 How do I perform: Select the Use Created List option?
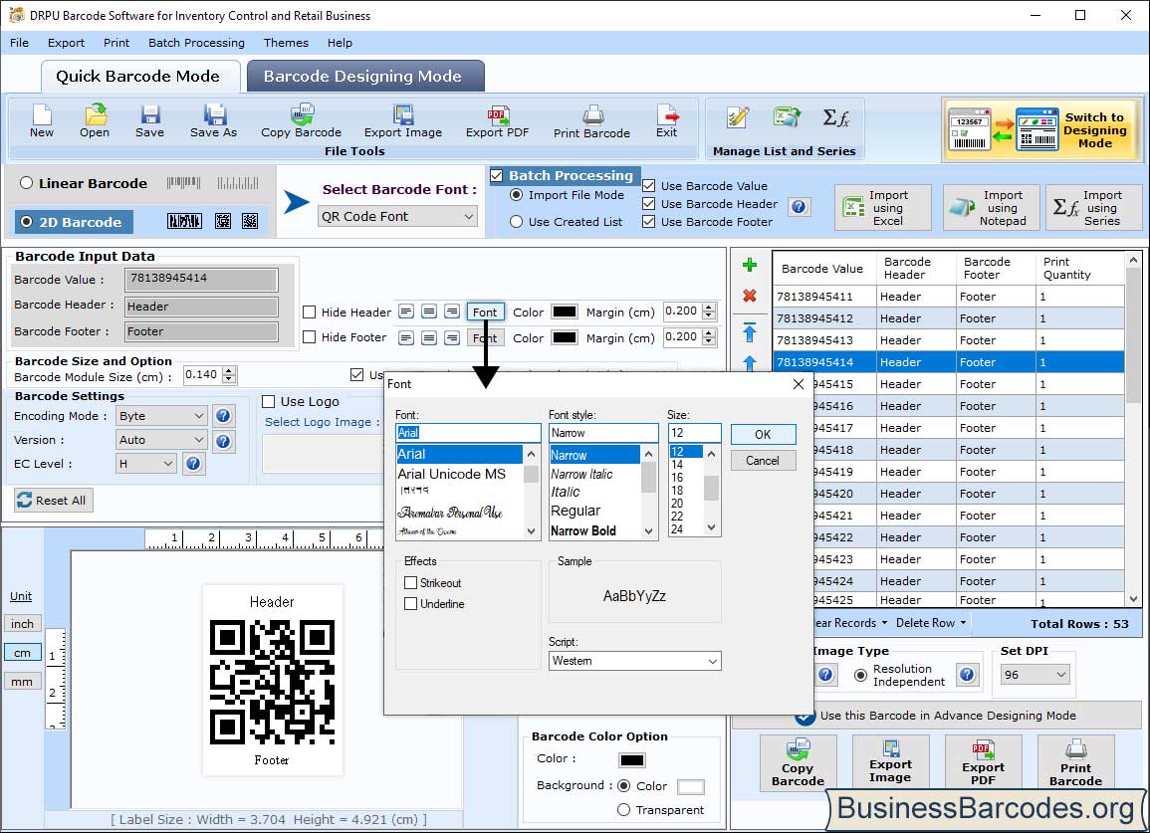(517, 222)
